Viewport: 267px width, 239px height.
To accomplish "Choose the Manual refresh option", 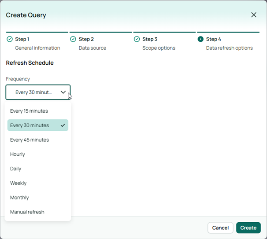I will click(x=38, y=212).
